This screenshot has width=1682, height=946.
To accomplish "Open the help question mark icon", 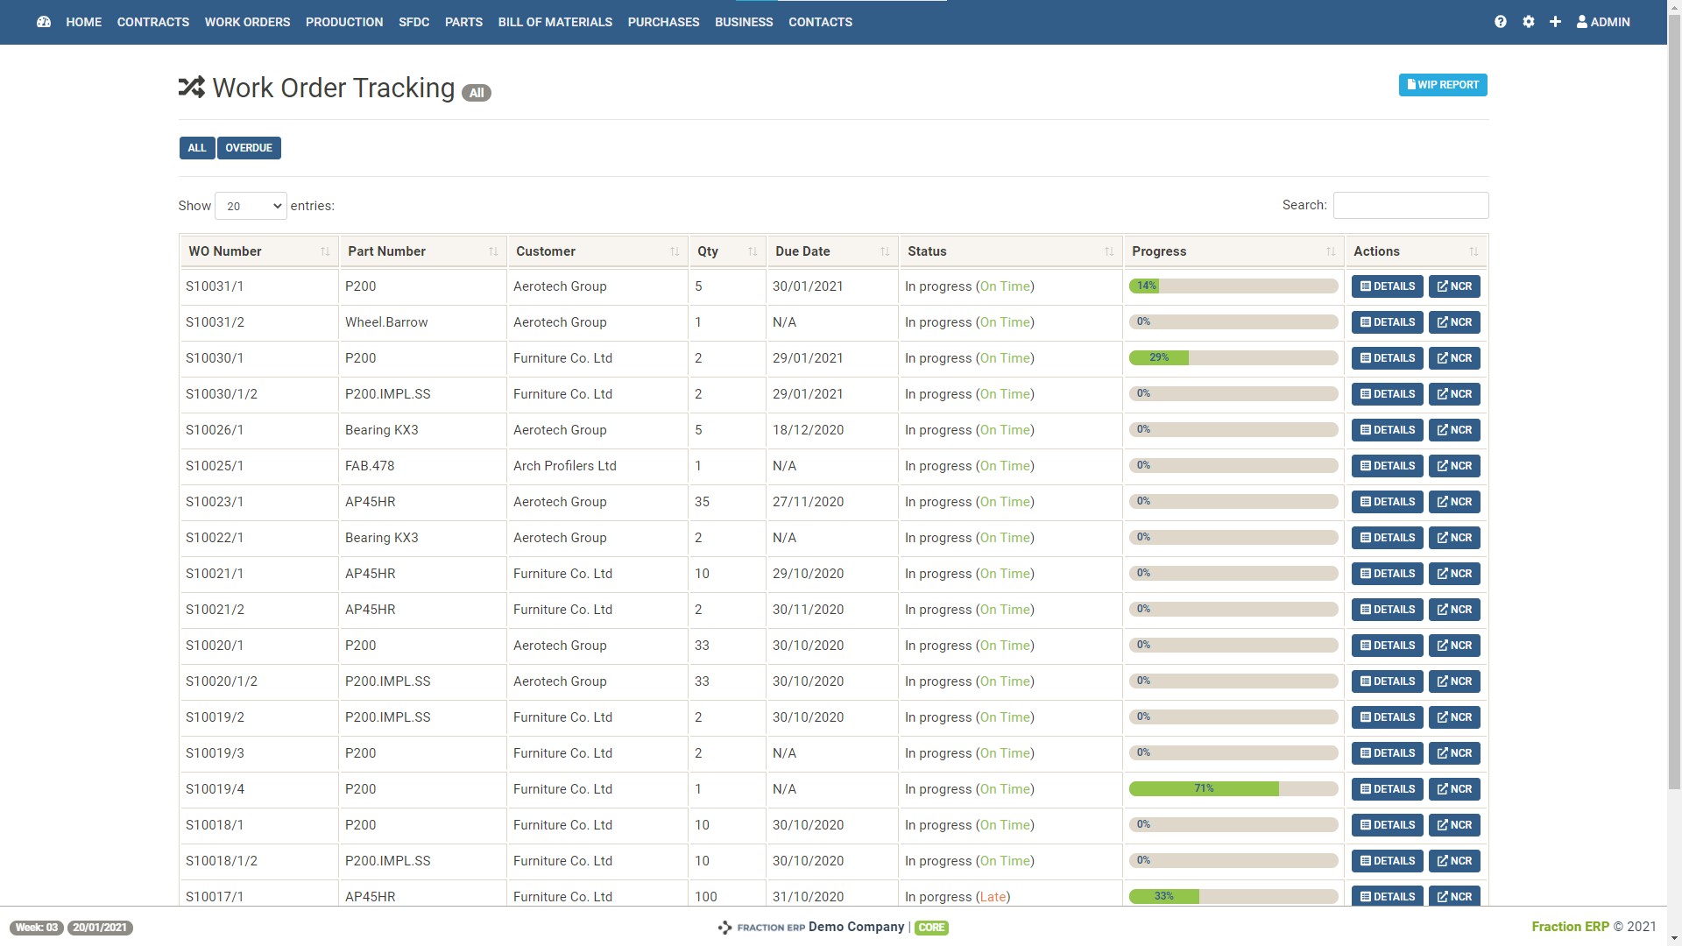I will 1501,22.
